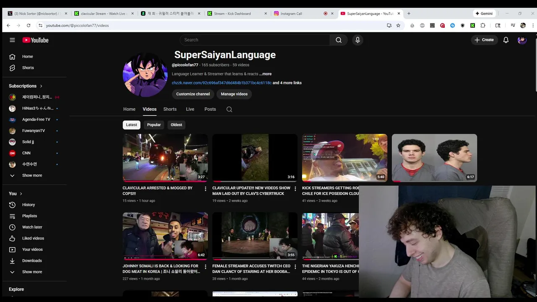Switch to the channel Posts tab
The width and height of the screenshot is (537, 302).
(210, 109)
